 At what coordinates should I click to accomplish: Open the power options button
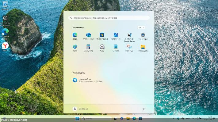144,109
